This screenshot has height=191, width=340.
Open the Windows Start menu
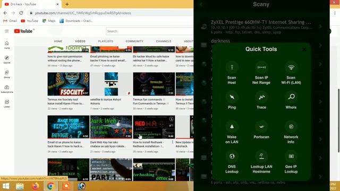pyautogui.click(x=6, y=186)
